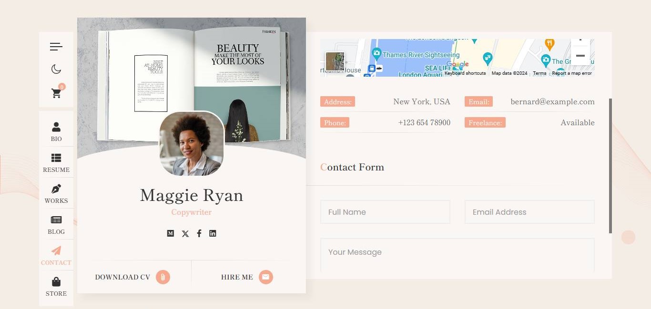
Task: Open the hamburger menu icon
Action: tap(56, 47)
